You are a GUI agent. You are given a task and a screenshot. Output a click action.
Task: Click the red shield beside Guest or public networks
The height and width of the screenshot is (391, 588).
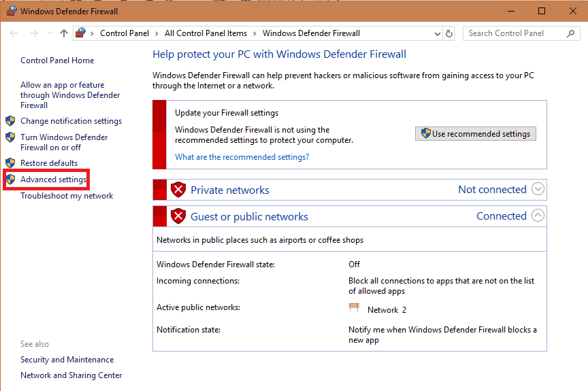178,216
